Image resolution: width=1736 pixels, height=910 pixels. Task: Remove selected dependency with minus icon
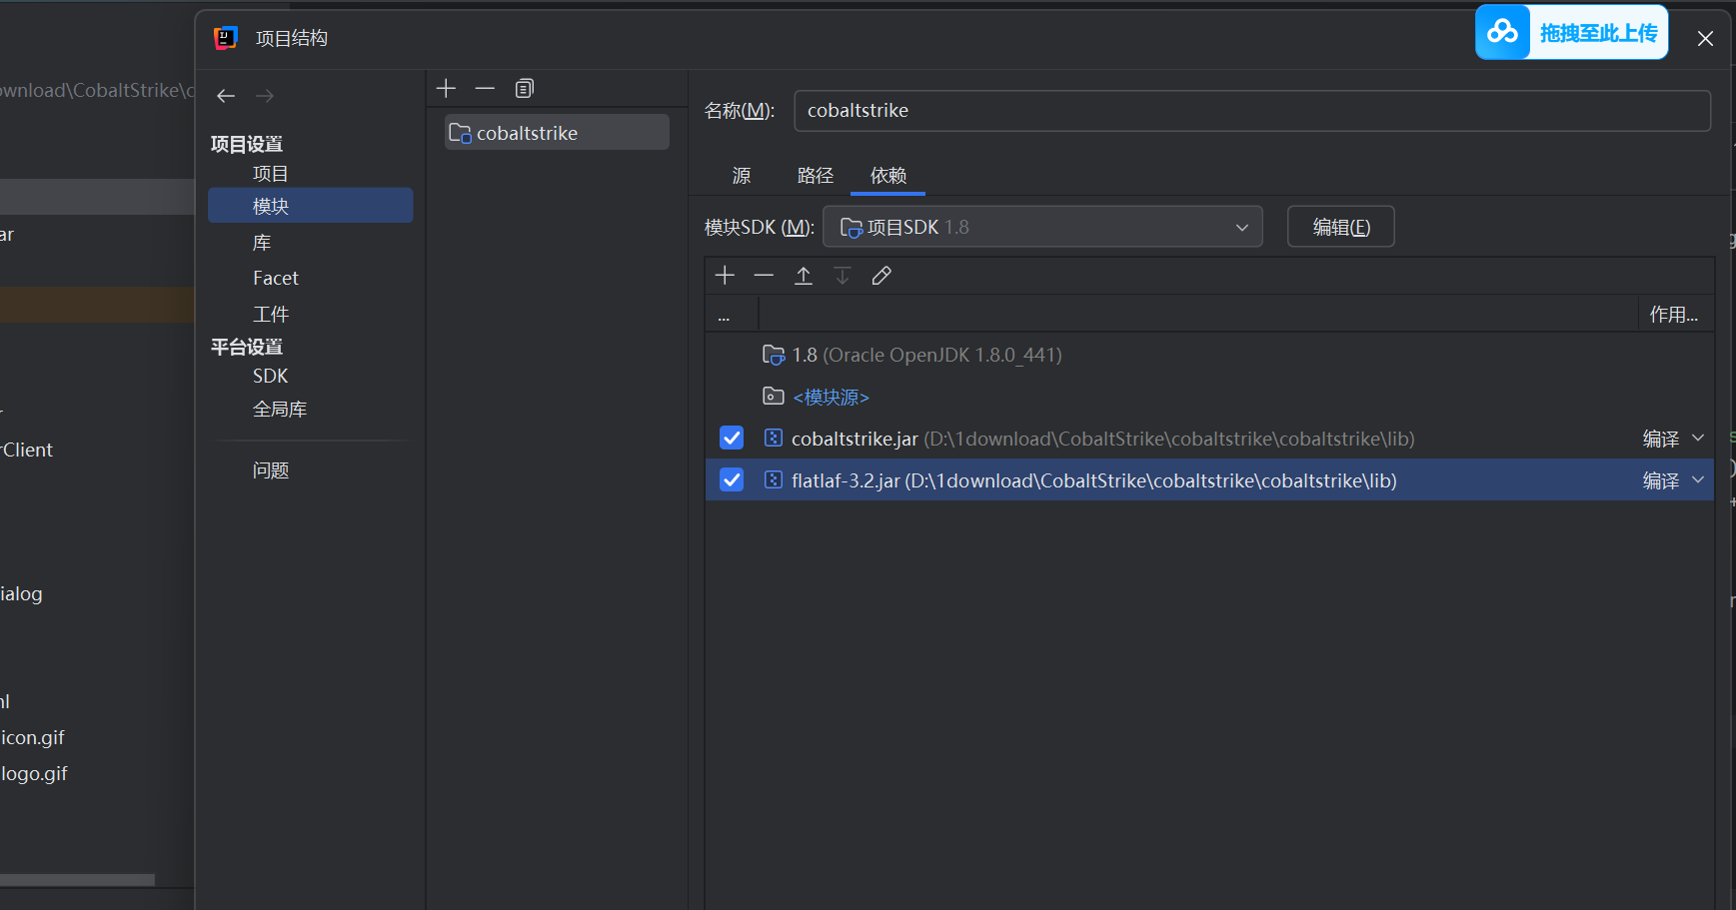tap(764, 275)
